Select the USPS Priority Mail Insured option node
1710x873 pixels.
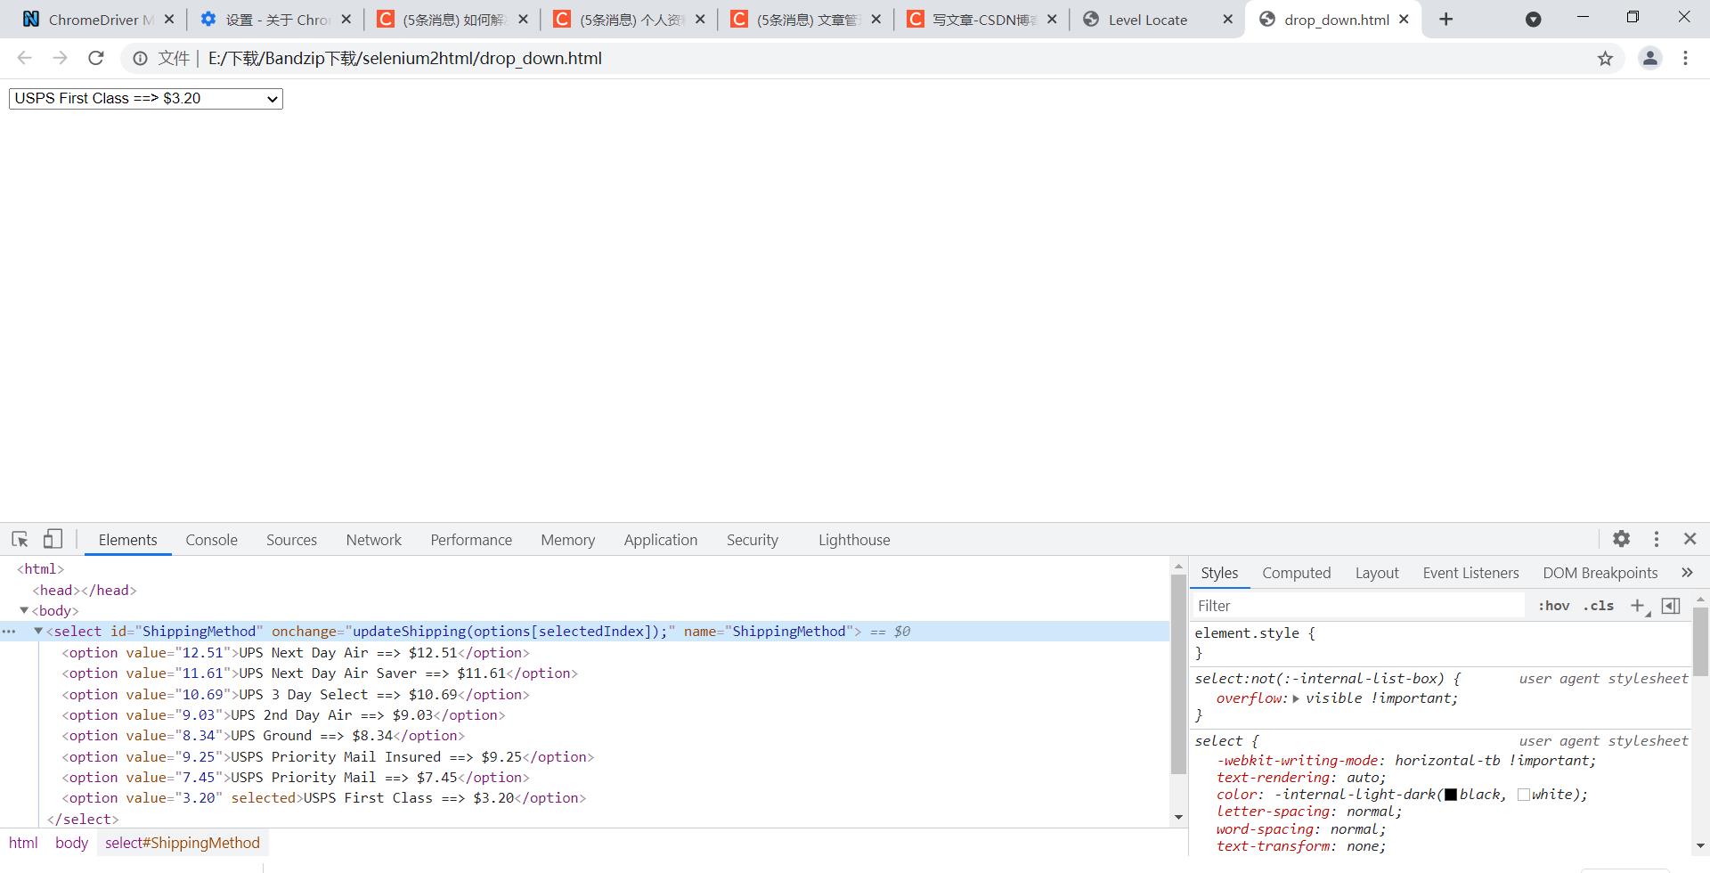point(328,756)
